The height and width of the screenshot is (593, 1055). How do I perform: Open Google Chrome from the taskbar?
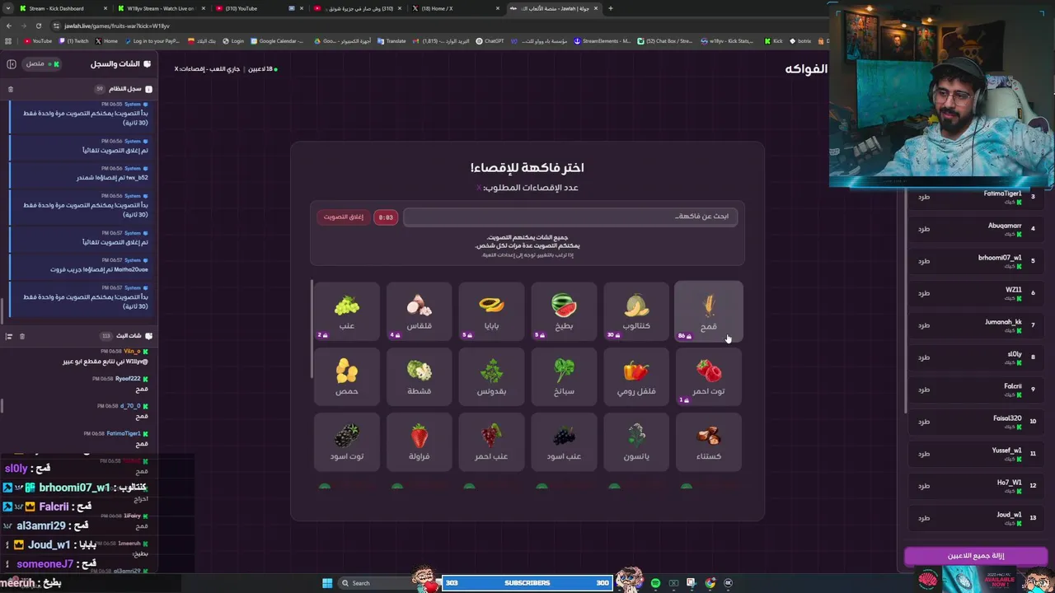(710, 583)
